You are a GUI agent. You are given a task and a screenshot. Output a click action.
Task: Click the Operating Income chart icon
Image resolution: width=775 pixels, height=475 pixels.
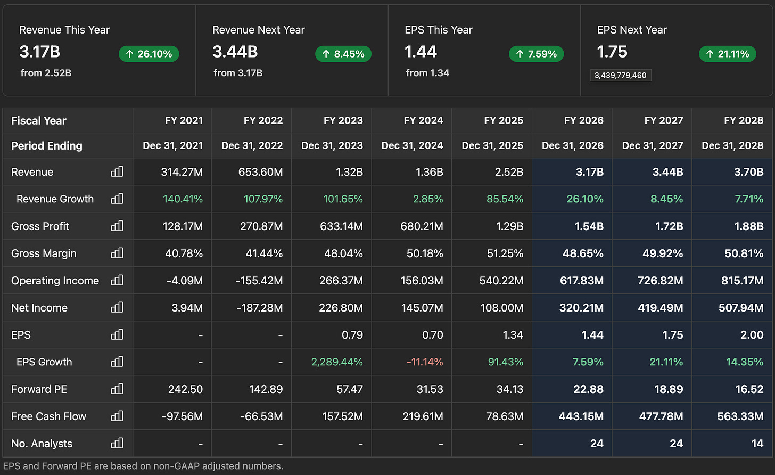117,280
